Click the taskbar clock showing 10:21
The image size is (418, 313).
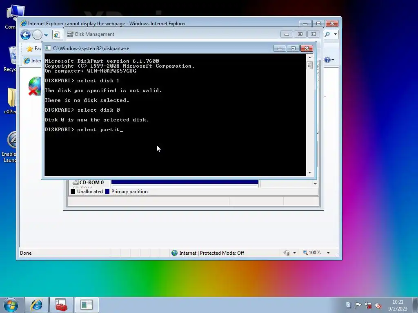398,305
